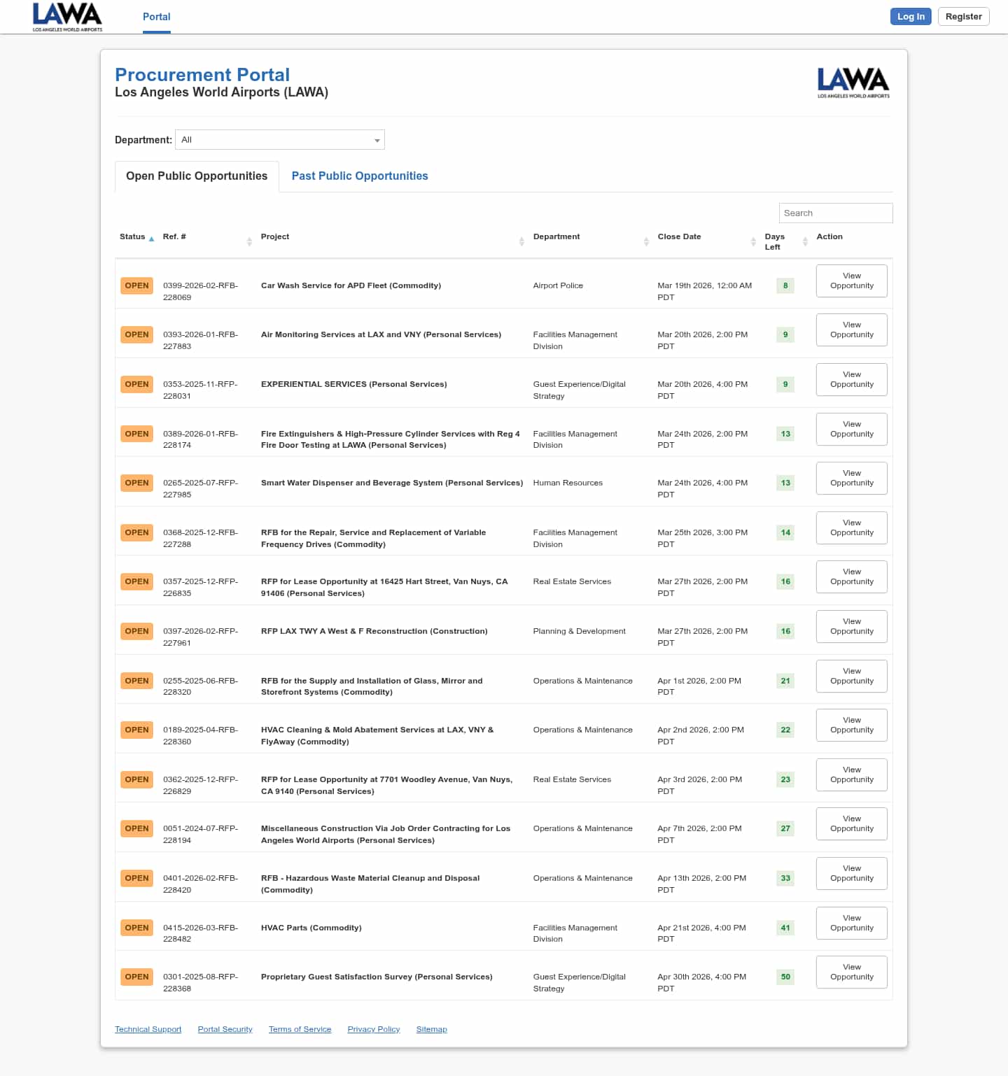Open the Portal navigation item
The image size is (1008, 1076).
click(x=156, y=17)
